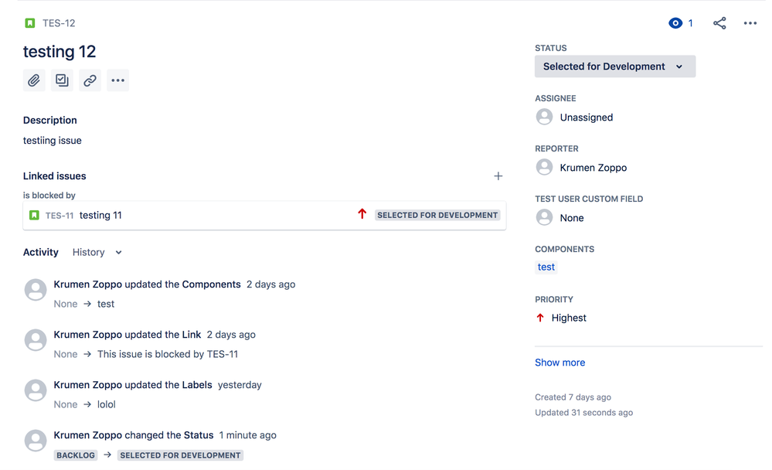Click the SELECTED FOR DEVELOPMENT lozenge on TES-11
This screenshot has width=772, height=470.
click(x=437, y=215)
